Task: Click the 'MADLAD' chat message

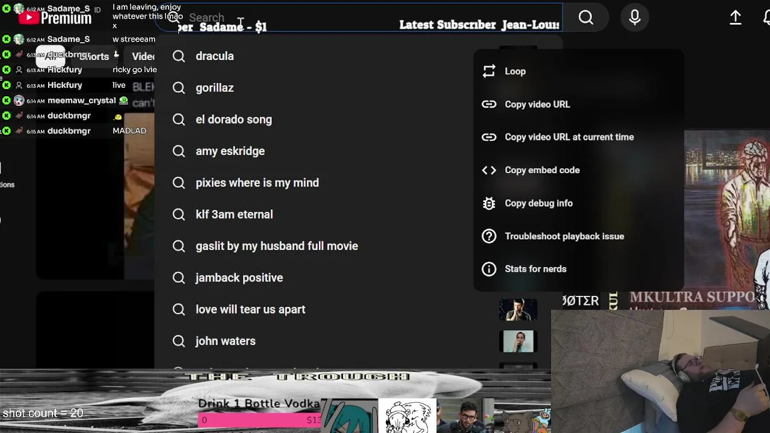Action: (x=129, y=131)
